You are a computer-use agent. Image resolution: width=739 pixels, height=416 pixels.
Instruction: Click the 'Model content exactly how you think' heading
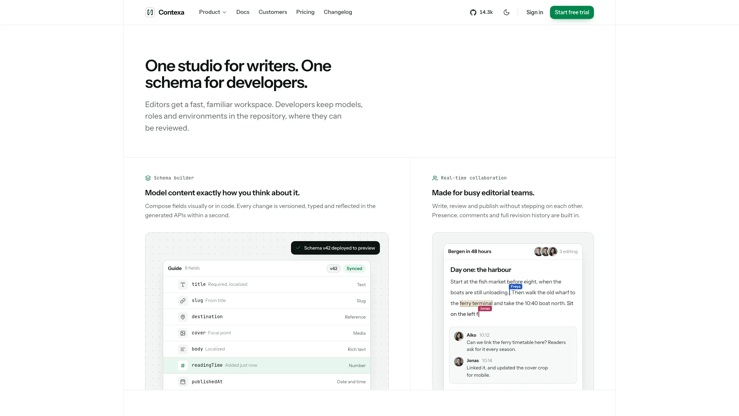[222, 193]
